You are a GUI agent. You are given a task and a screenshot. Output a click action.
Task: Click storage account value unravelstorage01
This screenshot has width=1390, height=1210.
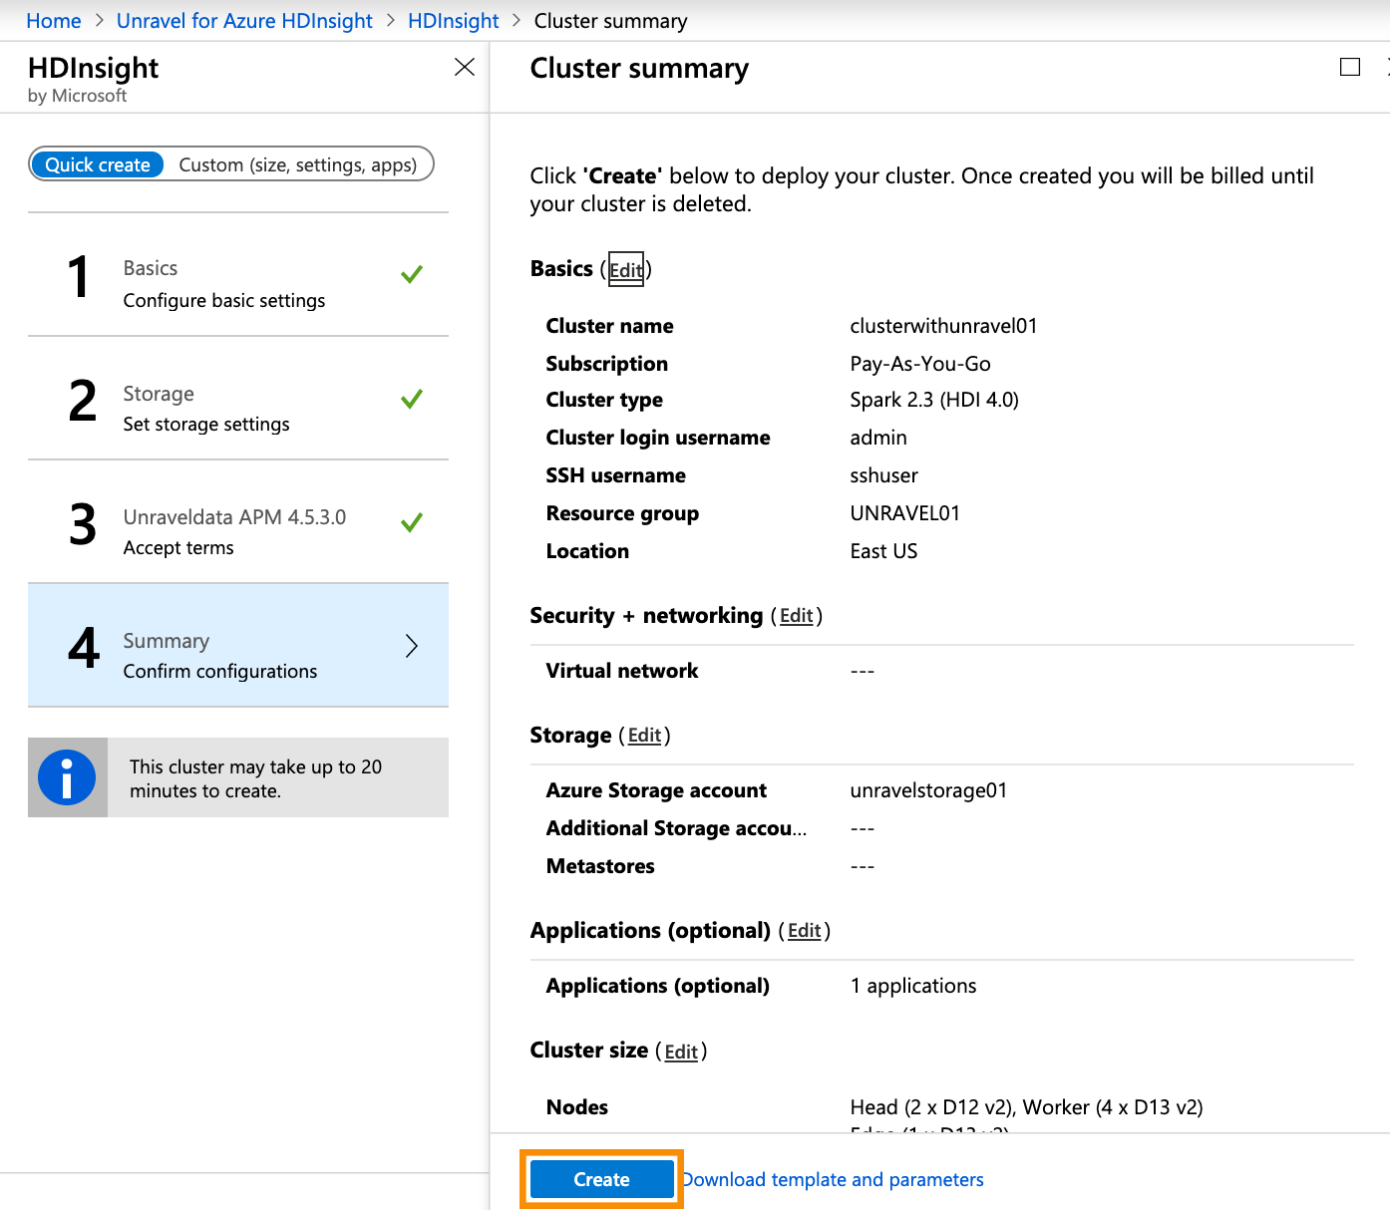pos(928,790)
